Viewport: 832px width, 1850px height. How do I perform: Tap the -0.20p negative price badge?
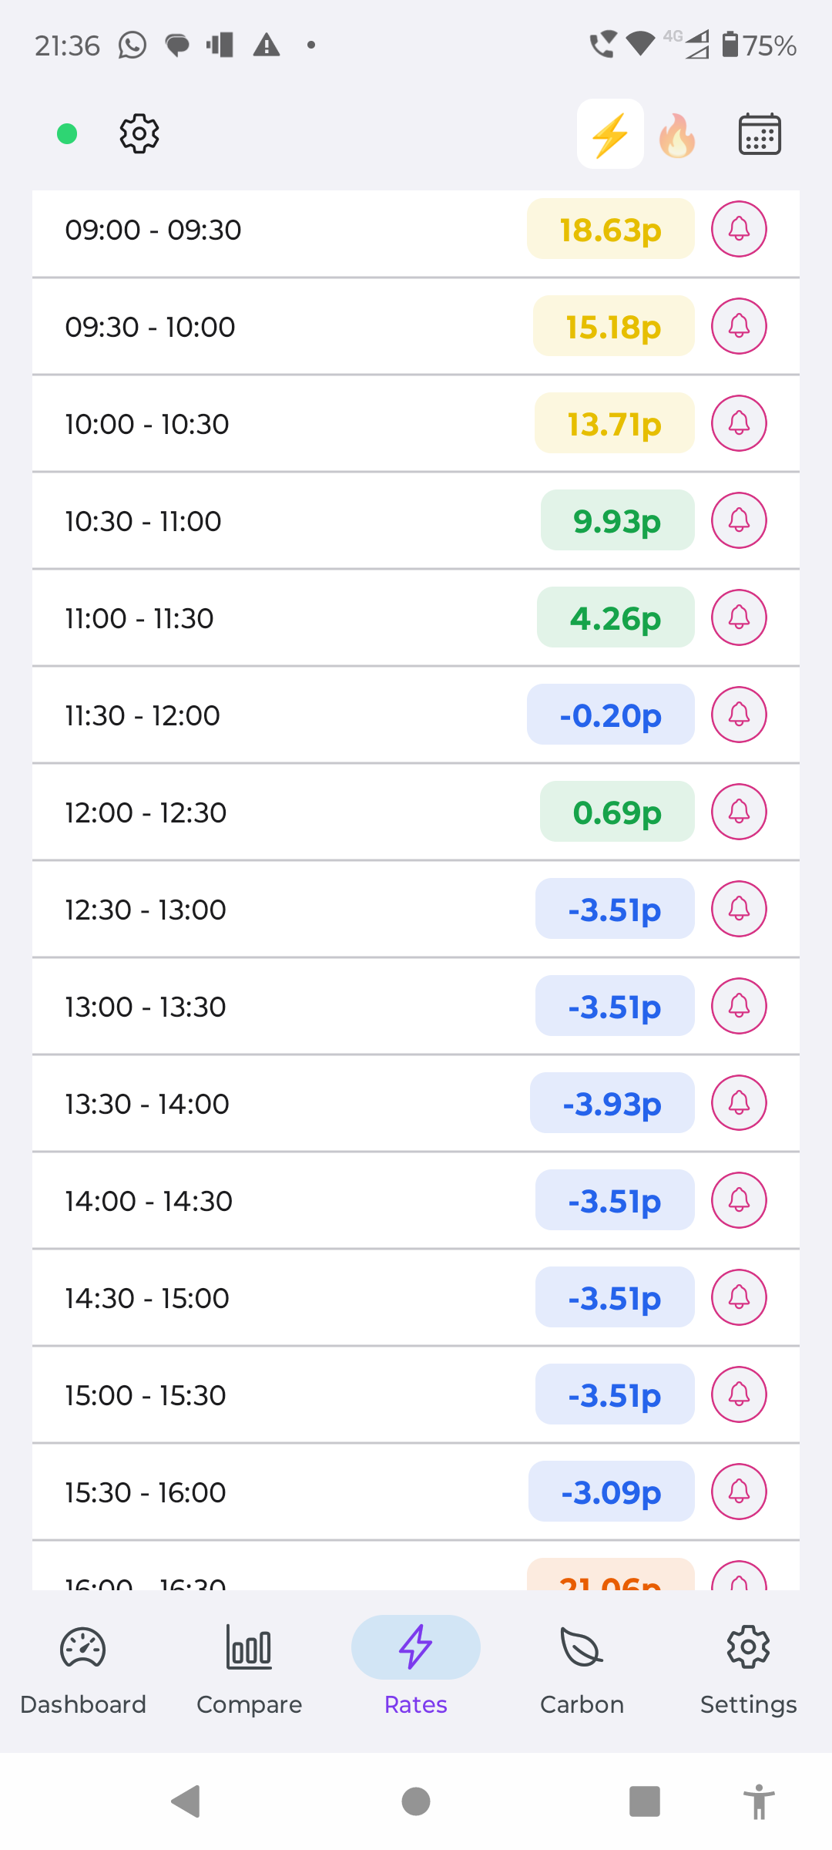(x=610, y=715)
